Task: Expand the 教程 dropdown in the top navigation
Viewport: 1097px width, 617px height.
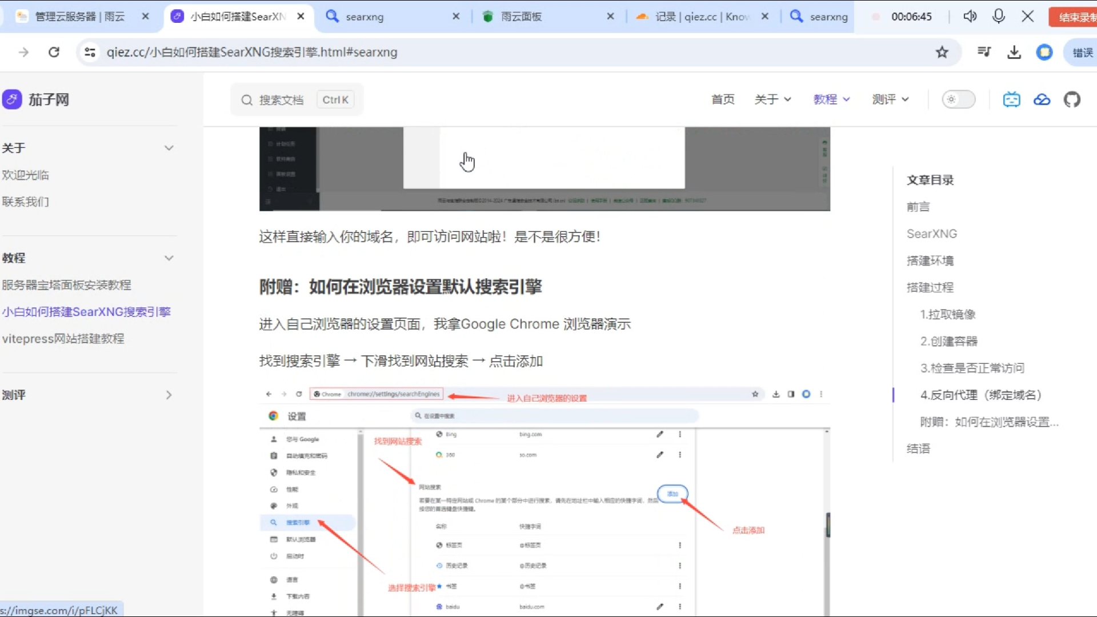Action: pyautogui.click(x=831, y=99)
